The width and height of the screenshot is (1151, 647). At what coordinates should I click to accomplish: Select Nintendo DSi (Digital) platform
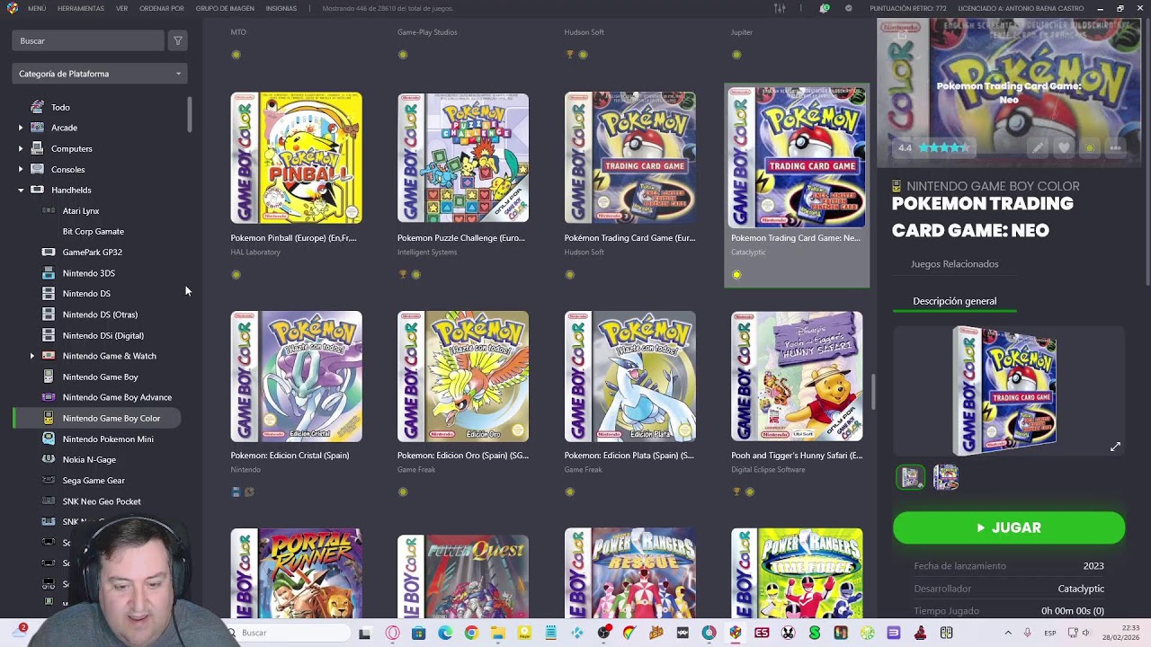coord(103,335)
